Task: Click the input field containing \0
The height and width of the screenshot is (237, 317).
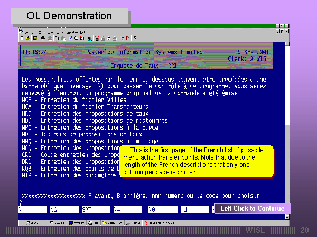Action: [x=162, y=210]
